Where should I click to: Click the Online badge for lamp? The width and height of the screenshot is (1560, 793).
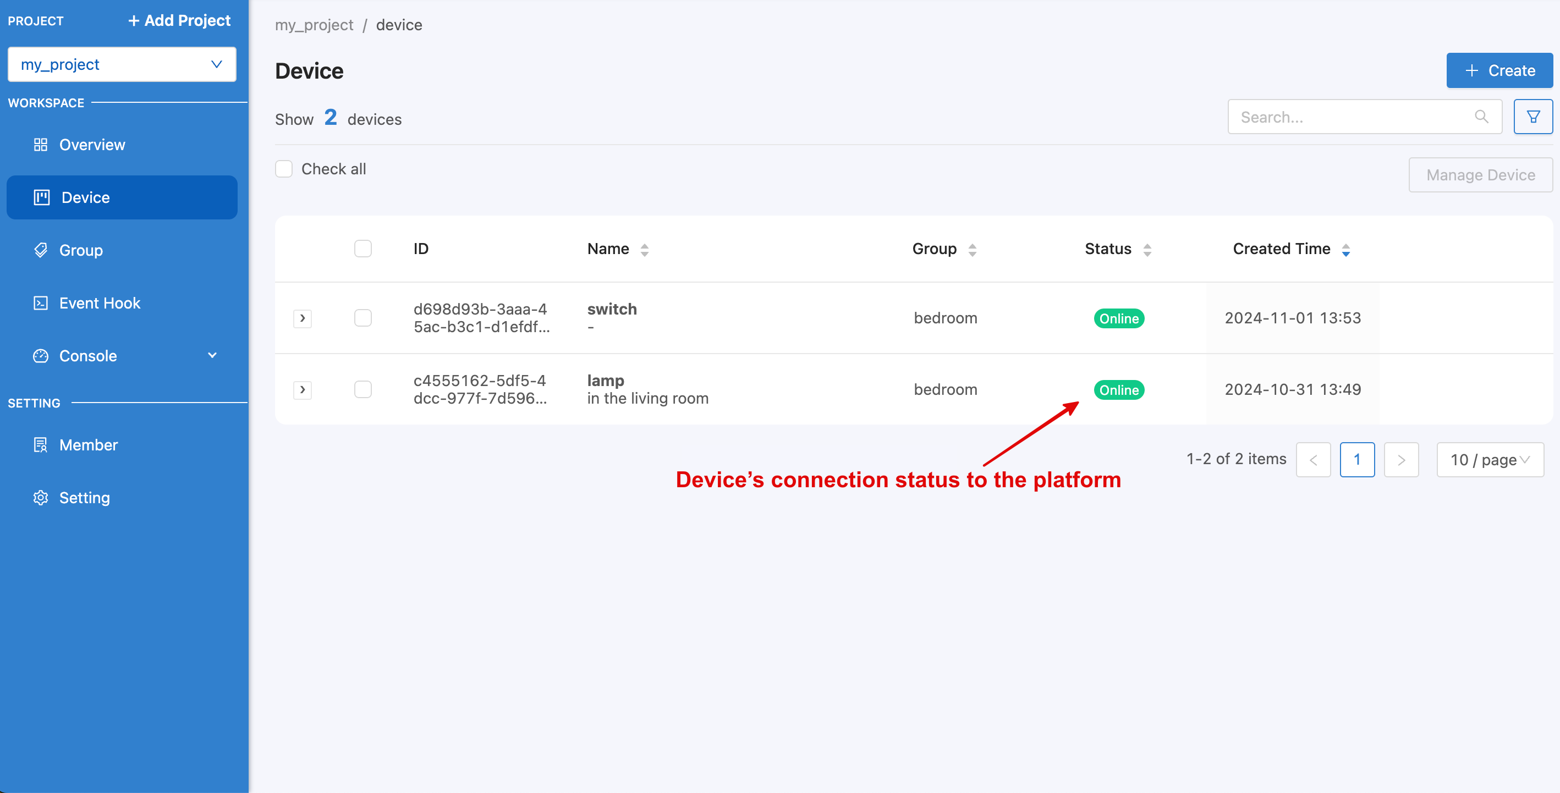coord(1118,390)
